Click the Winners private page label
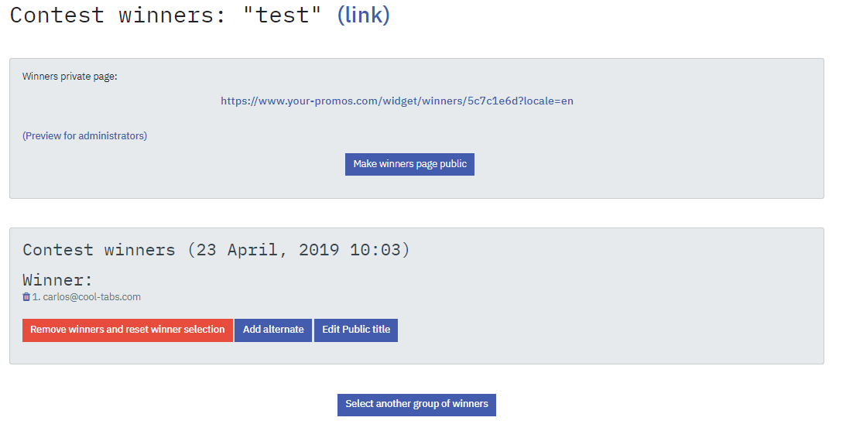This screenshot has height=431, width=846. point(70,77)
